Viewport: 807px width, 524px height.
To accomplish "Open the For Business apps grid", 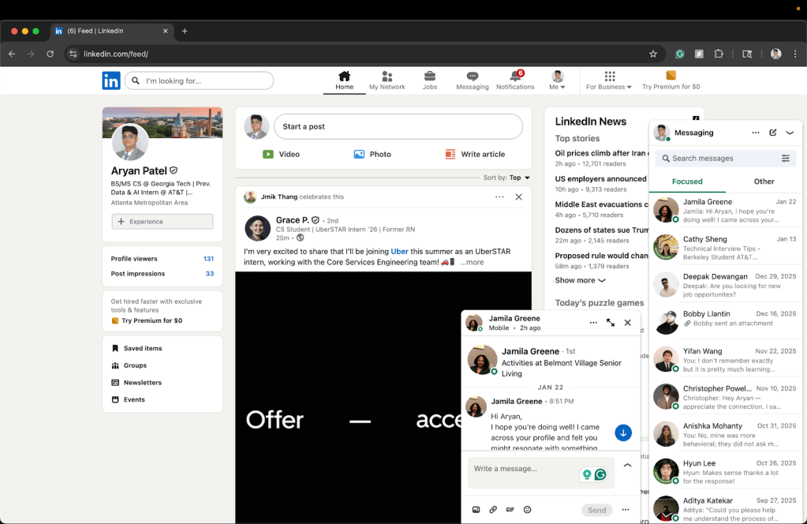I will (609, 80).
